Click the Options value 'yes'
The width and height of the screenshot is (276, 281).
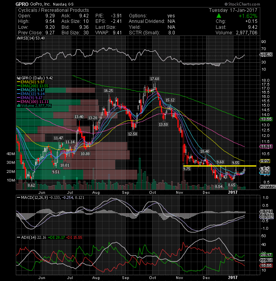point(171,16)
